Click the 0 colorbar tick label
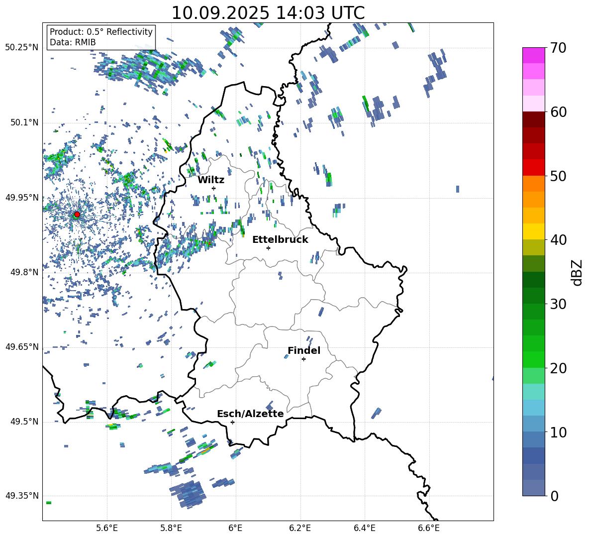 pyautogui.click(x=554, y=496)
